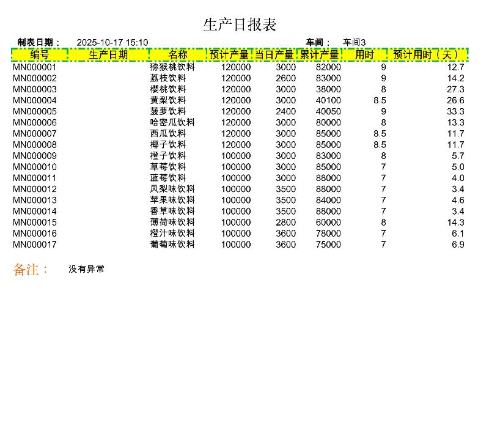
Task: Click cumulative output 40050 for 菠萝饮料
Action: (x=328, y=111)
